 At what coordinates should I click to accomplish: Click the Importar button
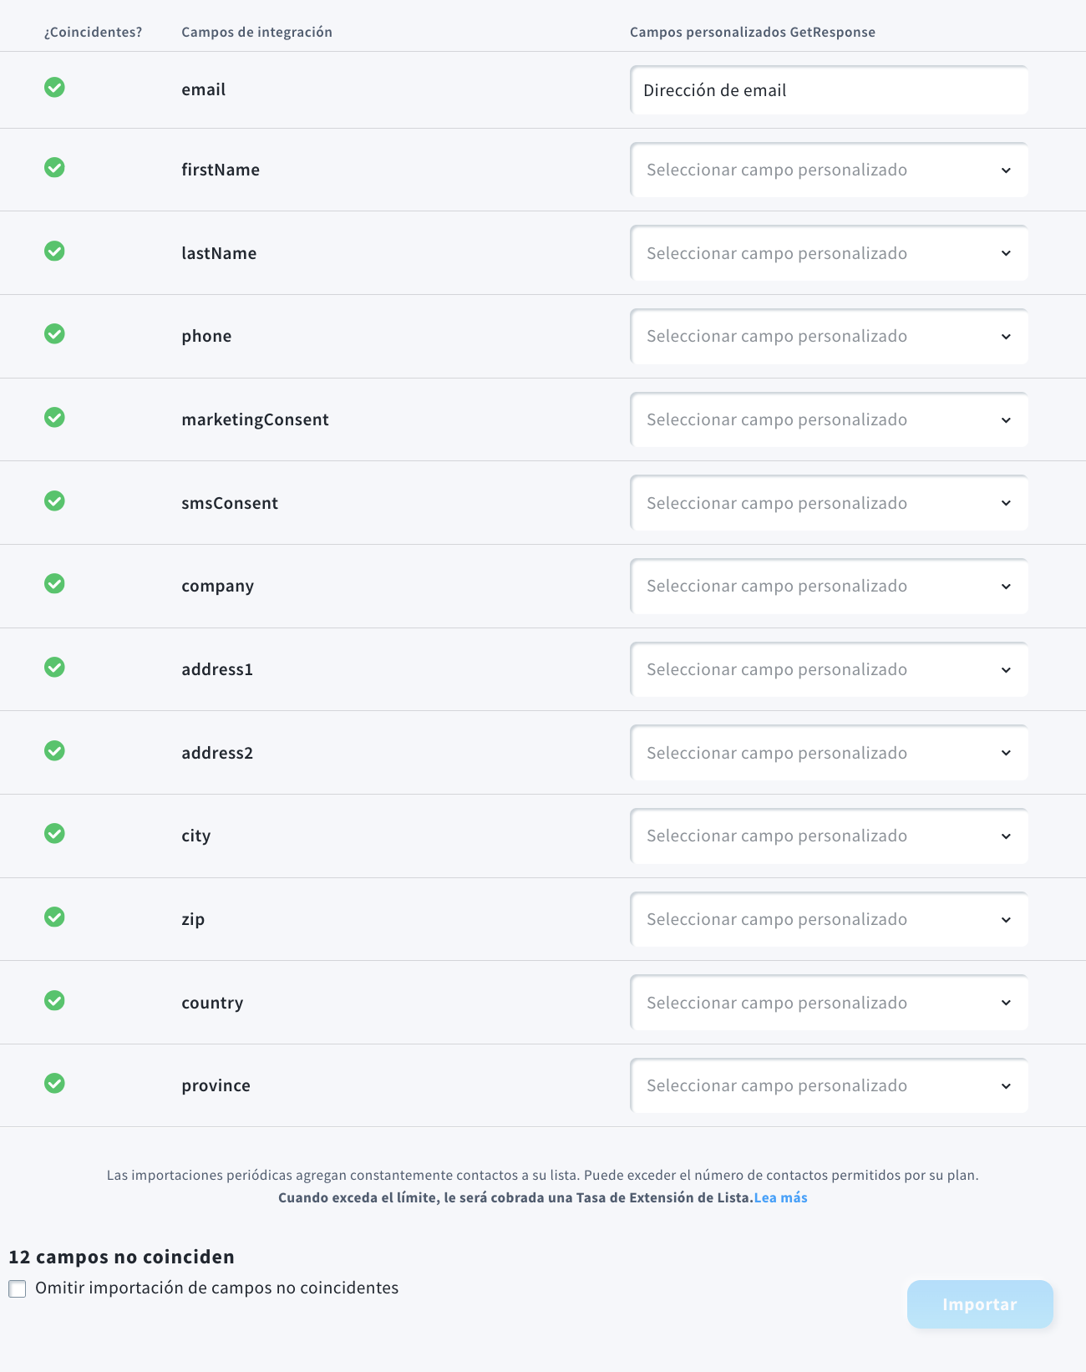[x=980, y=1304]
